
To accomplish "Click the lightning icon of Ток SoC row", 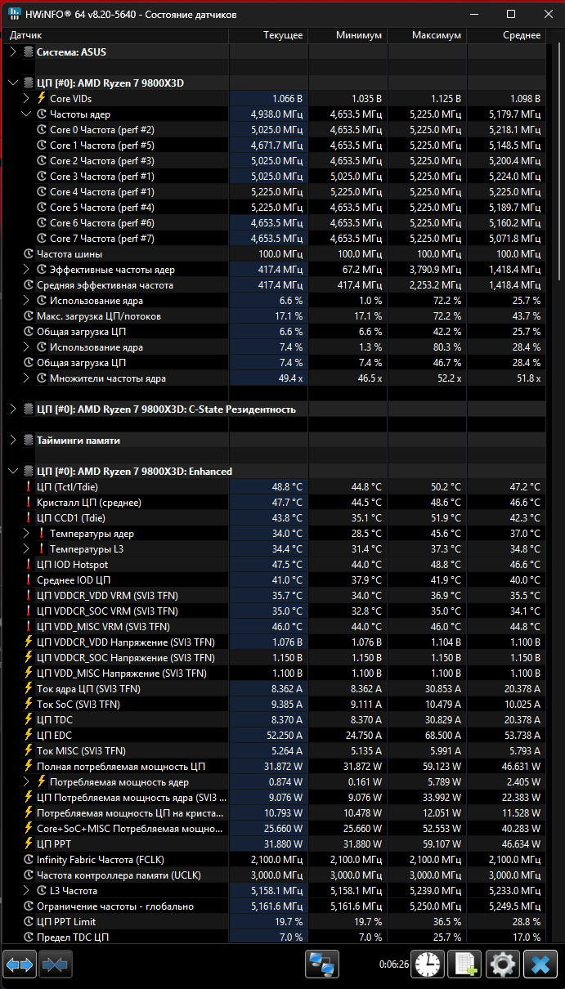I will click(x=29, y=705).
